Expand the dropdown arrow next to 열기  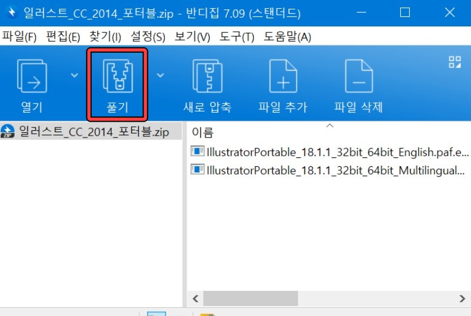point(74,75)
